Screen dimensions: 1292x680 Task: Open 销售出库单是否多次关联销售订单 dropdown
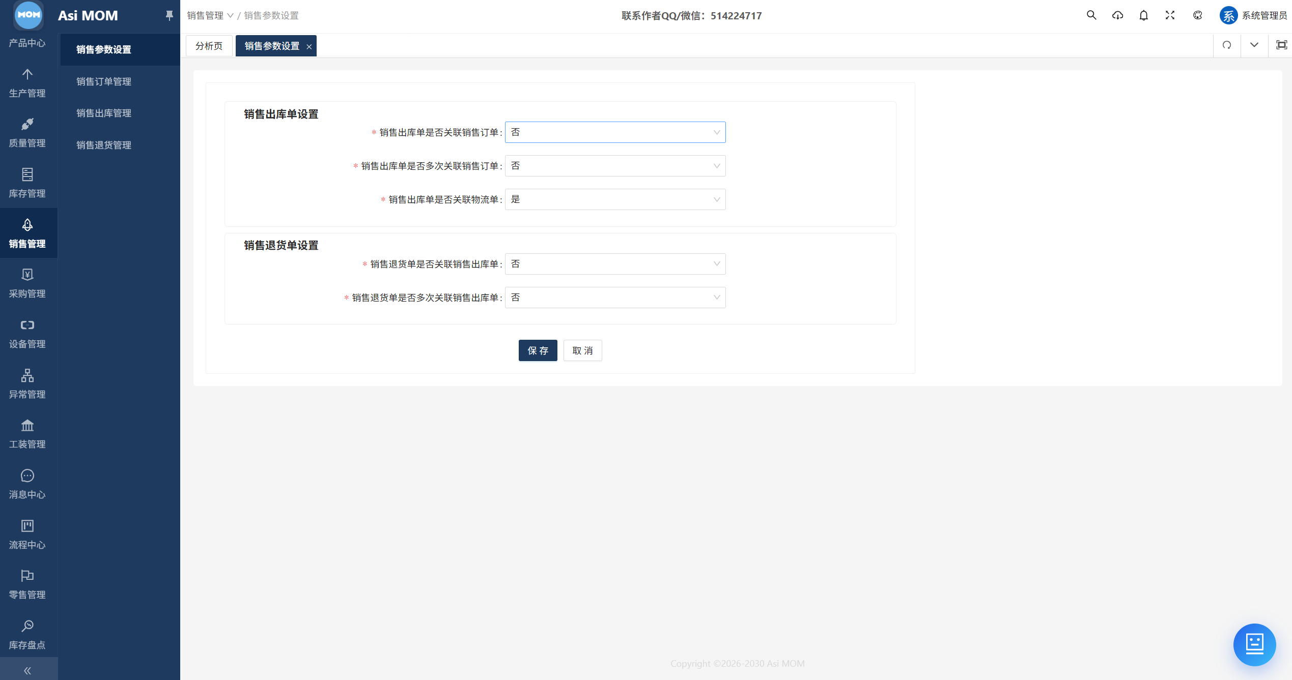coord(615,166)
